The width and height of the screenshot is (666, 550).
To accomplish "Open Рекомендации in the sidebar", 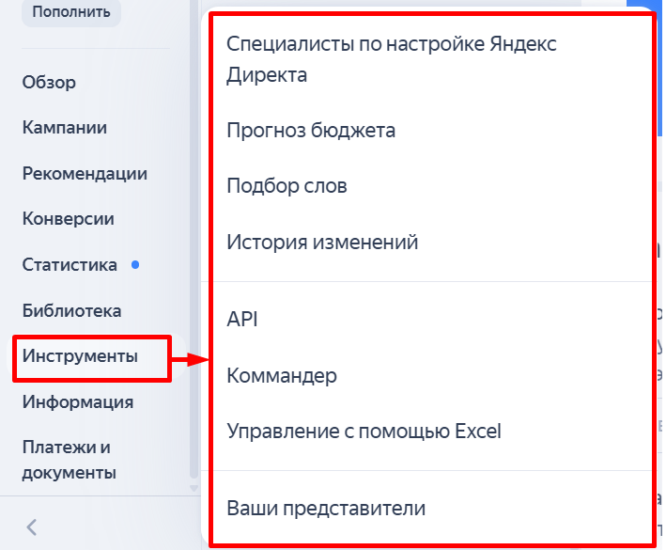I will pos(85,173).
